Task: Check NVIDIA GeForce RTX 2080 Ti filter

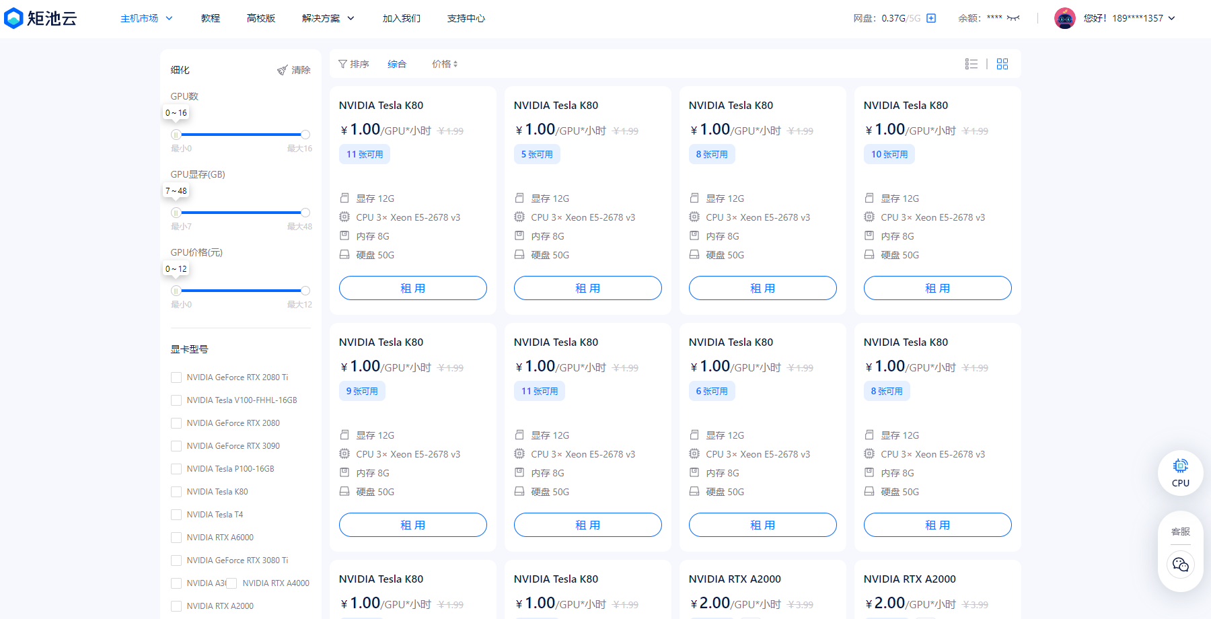Action: [x=176, y=377]
